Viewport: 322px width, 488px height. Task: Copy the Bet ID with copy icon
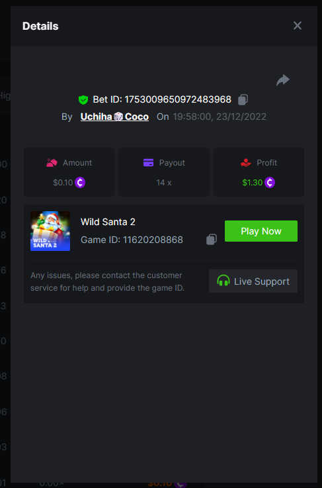[x=243, y=99]
